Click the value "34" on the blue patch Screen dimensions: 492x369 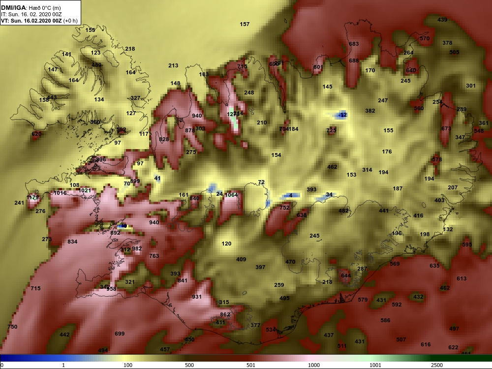coord(329,194)
